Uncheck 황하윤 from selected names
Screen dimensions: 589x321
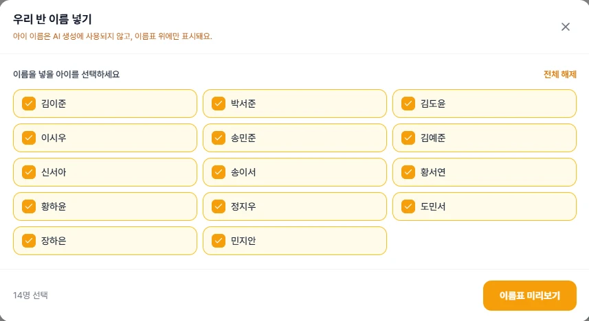click(x=29, y=206)
